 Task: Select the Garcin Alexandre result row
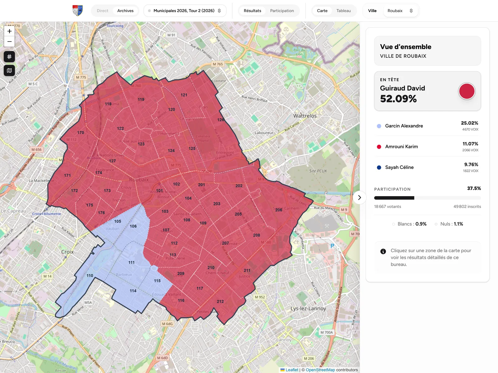pos(427,126)
